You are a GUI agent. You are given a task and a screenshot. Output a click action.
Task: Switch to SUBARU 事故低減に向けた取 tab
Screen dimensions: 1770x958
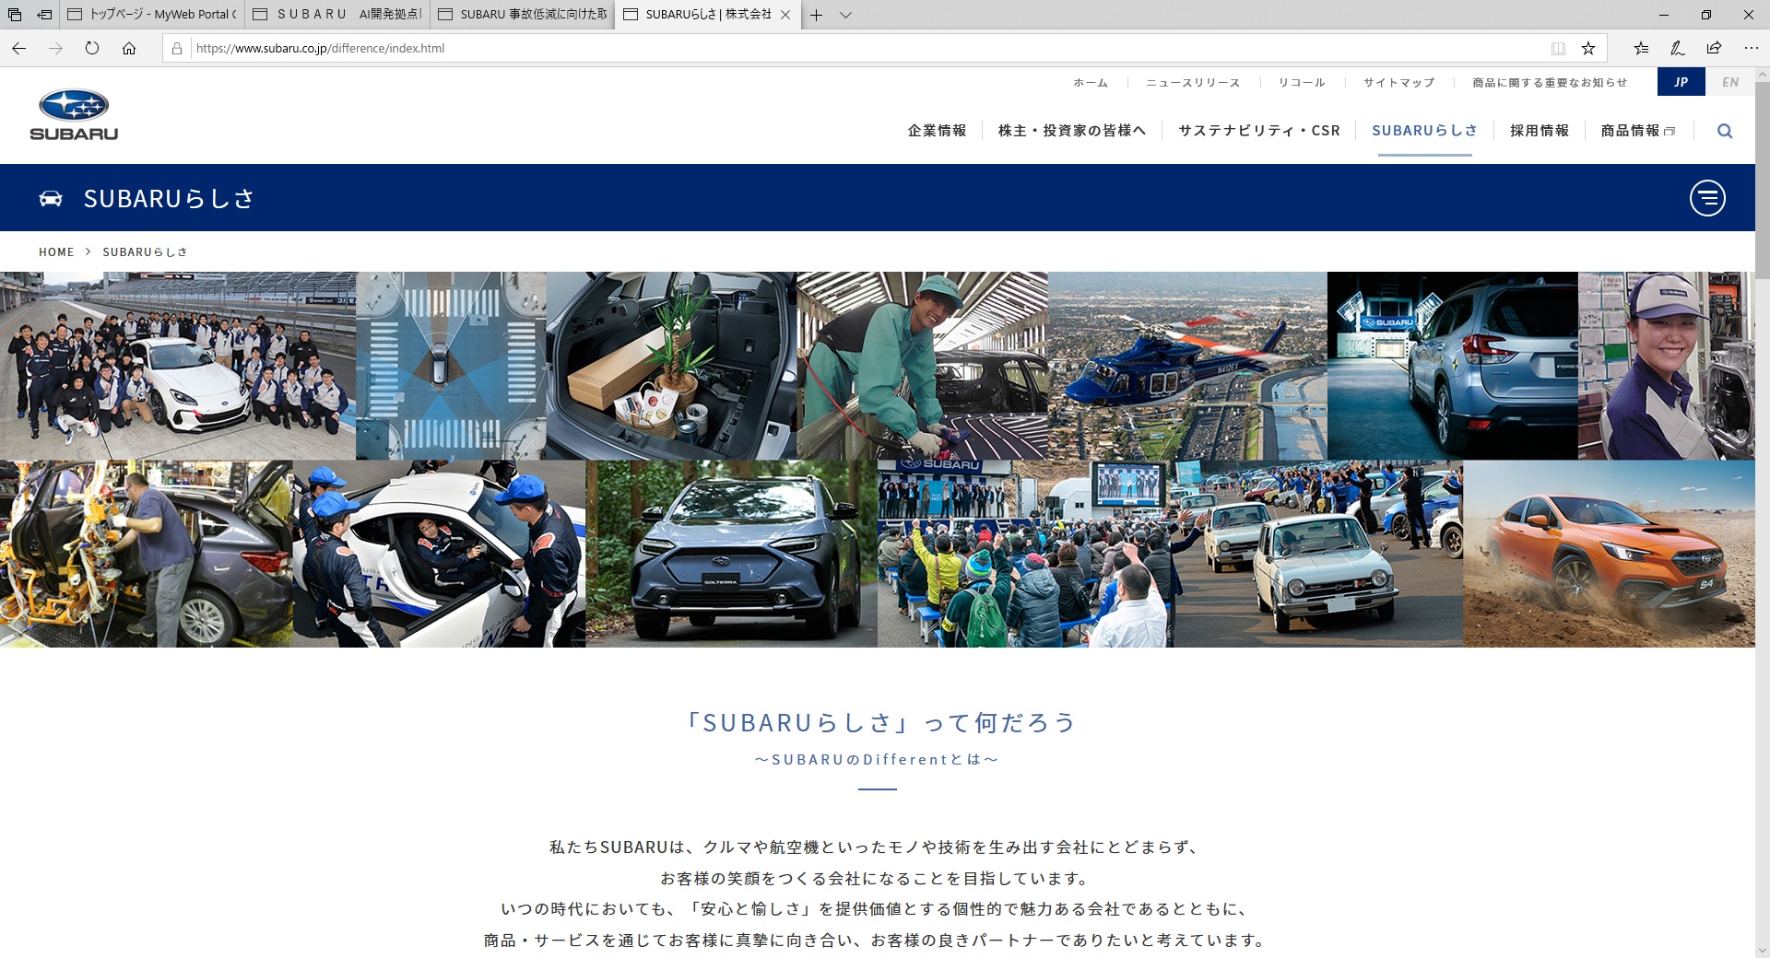523,15
